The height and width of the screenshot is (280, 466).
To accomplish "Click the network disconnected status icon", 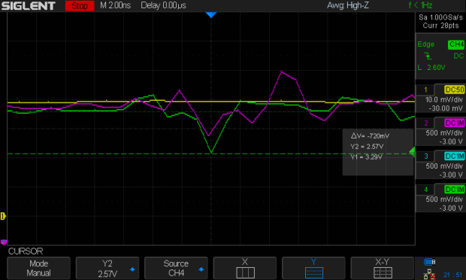I will click(429, 274).
